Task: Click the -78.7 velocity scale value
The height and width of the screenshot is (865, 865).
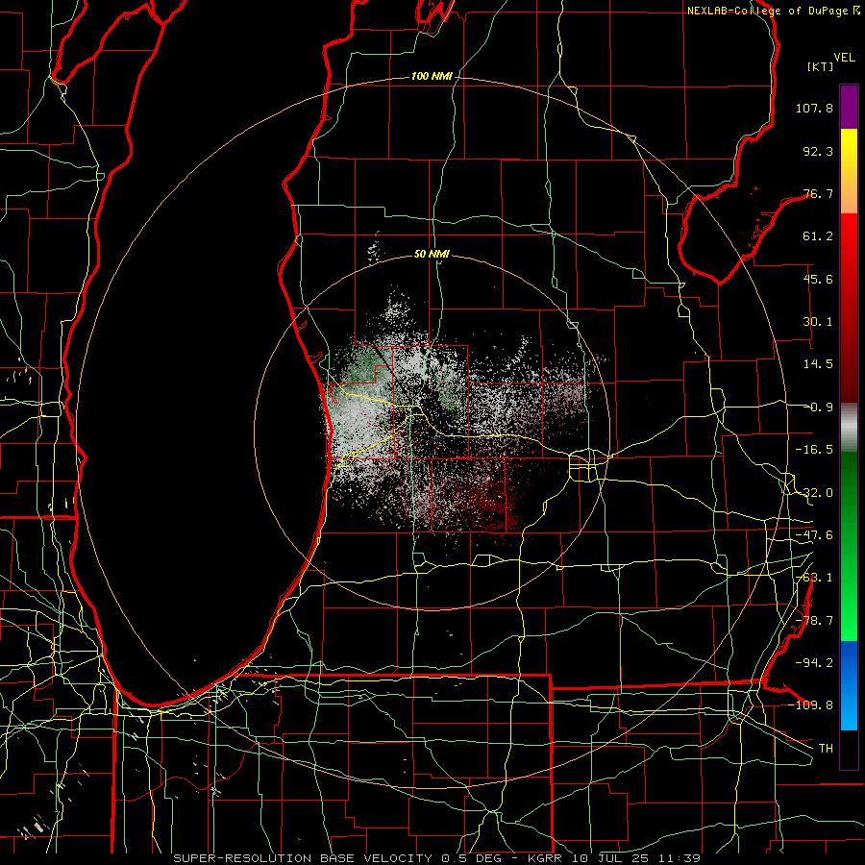Action: [814, 621]
